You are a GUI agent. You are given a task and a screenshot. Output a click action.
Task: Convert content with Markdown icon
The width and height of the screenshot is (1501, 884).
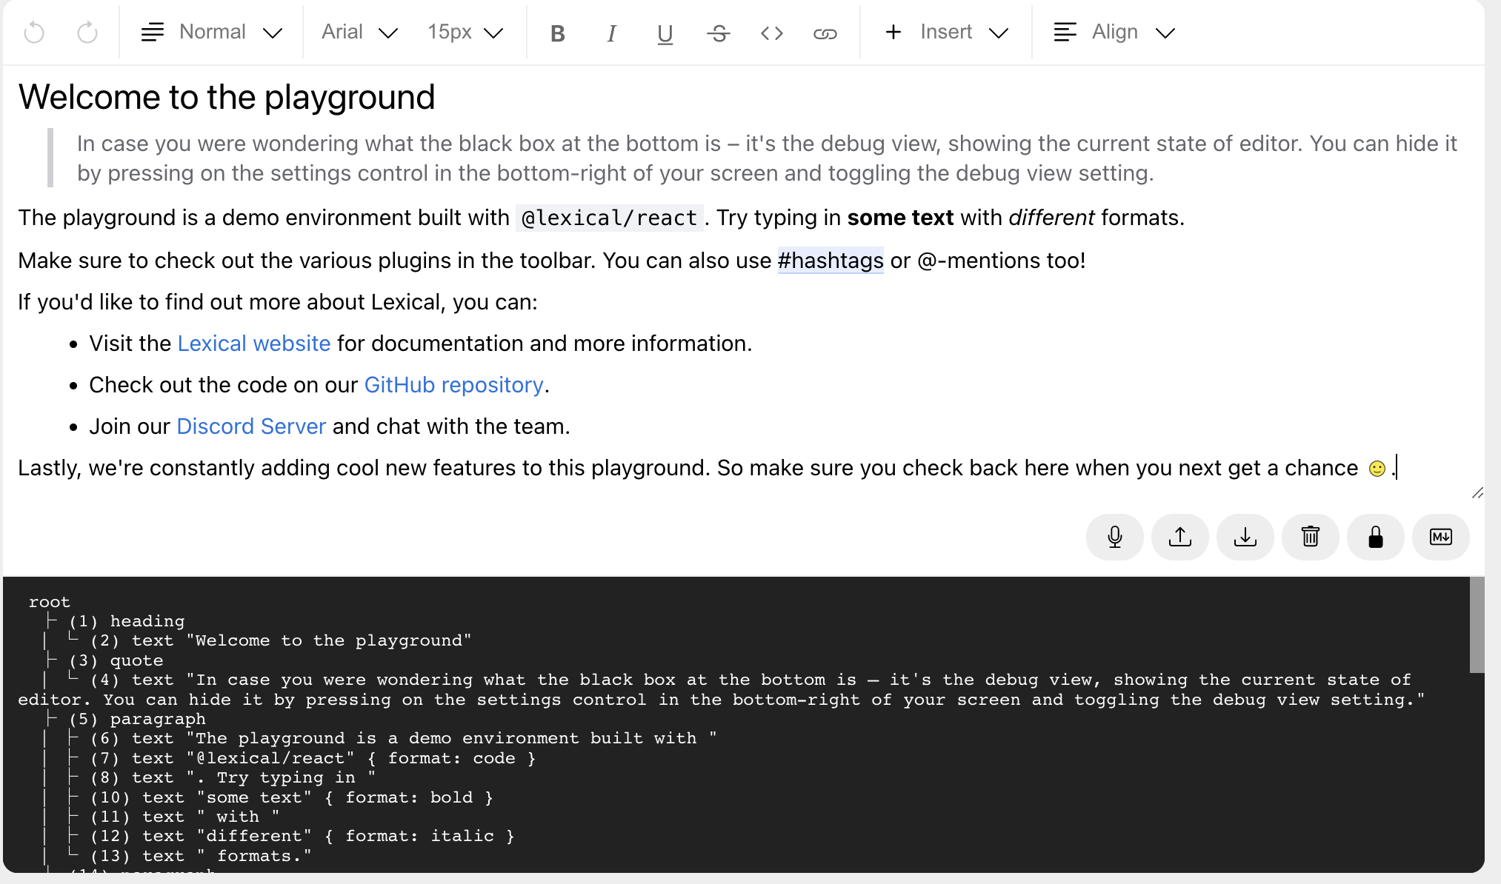(1440, 537)
